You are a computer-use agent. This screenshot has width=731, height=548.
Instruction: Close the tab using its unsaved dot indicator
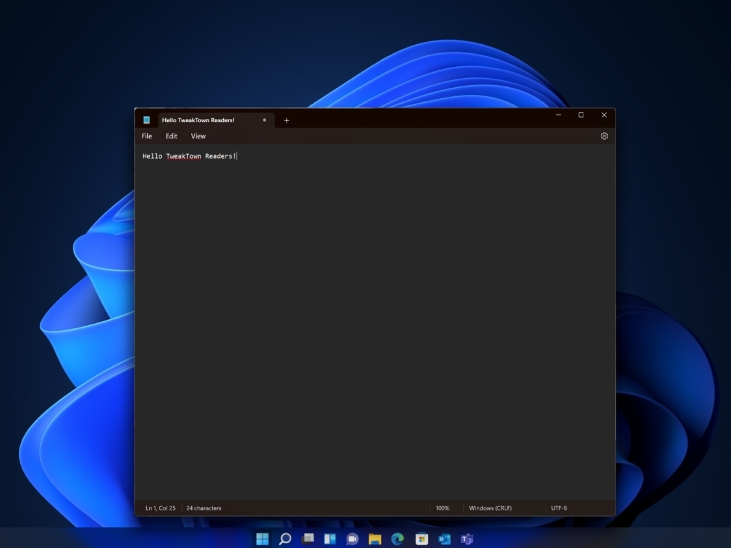(x=264, y=120)
